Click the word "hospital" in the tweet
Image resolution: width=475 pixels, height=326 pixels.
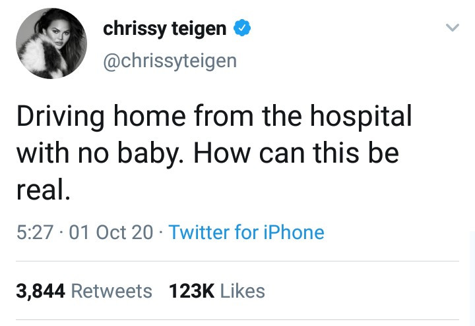361,117
